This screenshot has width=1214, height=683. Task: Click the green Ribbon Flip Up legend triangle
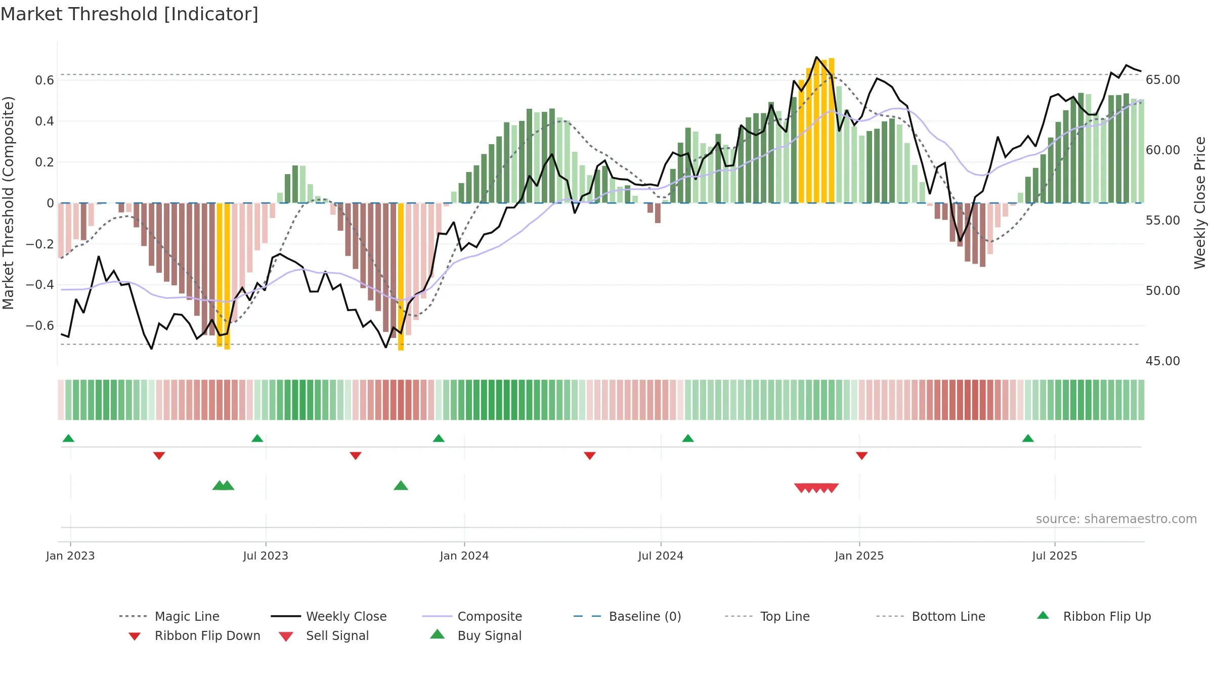[1043, 615]
